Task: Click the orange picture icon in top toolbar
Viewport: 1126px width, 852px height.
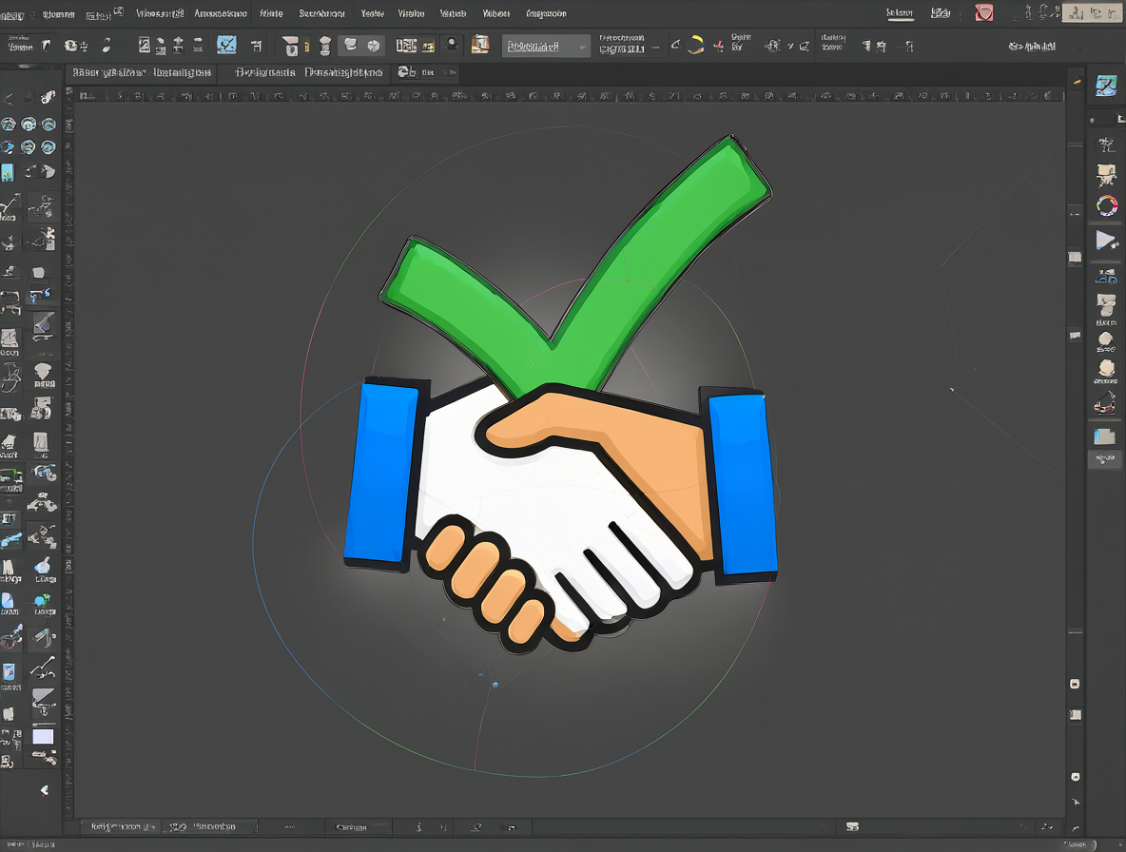Action: coord(479,45)
